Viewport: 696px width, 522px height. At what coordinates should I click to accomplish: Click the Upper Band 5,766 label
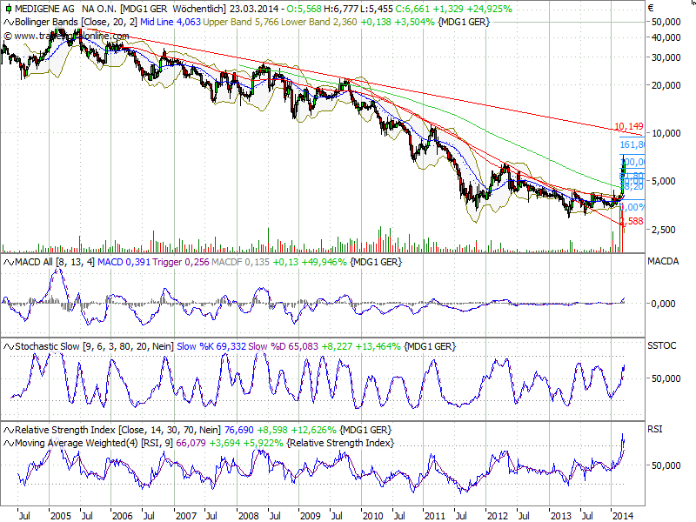point(241,23)
